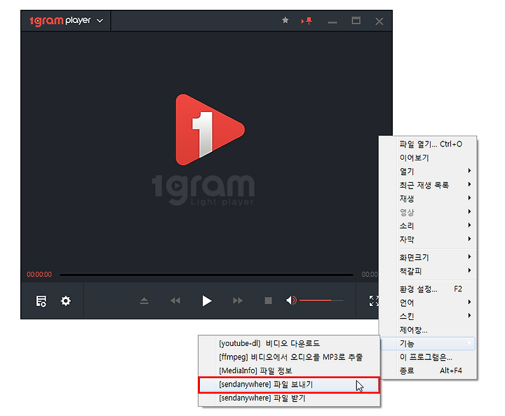Viewport: 505px width, 416px height.
Task: Click the playback seek progress bar
Action: (x=206, y=275)
